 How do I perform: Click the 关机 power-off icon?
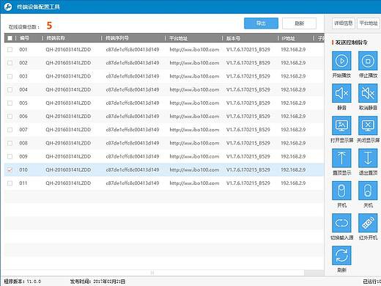click(368, 191)
